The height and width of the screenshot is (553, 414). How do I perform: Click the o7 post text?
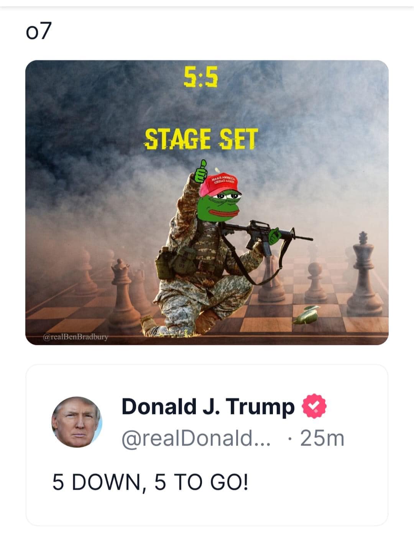click(x=39, y=31)
